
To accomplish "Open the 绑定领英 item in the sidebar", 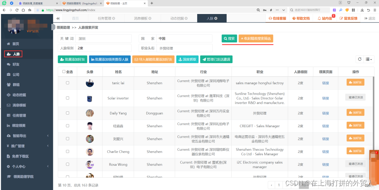I will click(27, 125).
